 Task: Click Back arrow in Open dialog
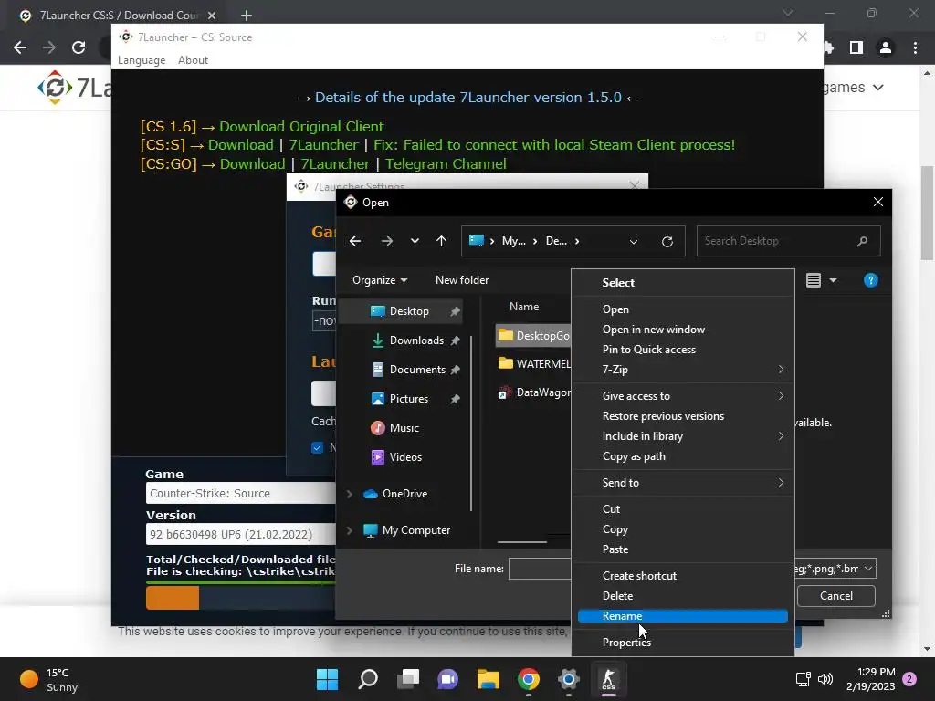click(x=355, y=241)
